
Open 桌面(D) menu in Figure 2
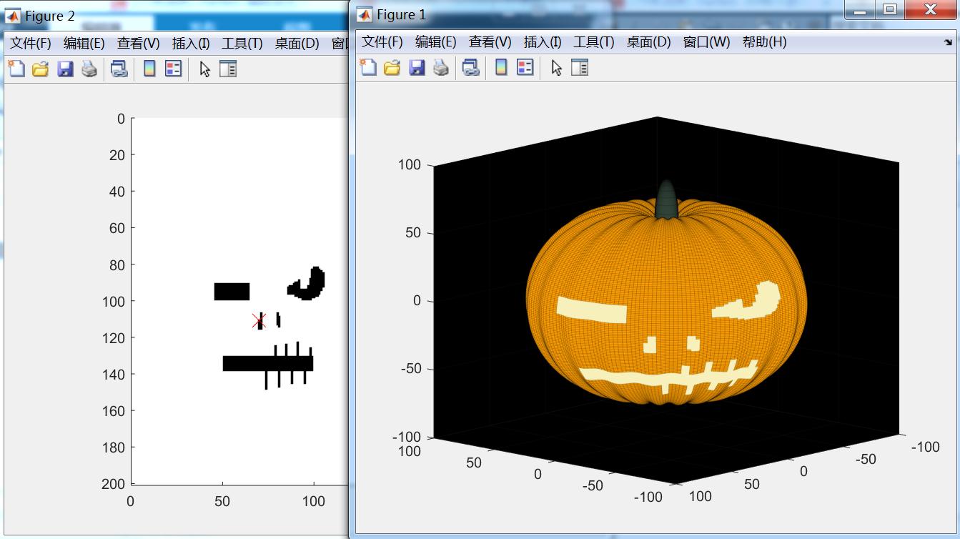[x=297, y=44]
